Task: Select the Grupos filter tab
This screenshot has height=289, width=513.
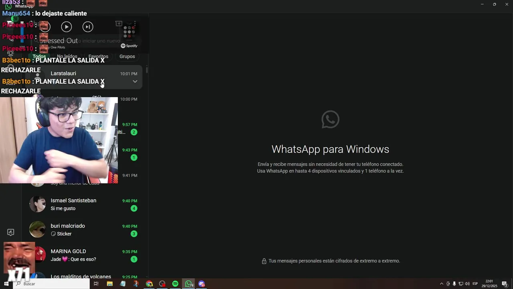Action: pyautogui.click(x=127, y=57)
